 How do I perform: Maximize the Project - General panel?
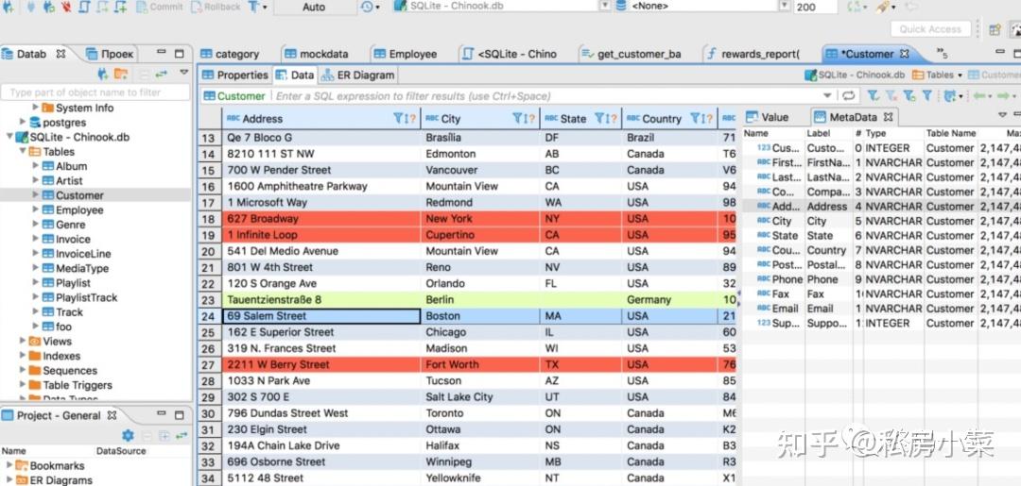(179, 414)
